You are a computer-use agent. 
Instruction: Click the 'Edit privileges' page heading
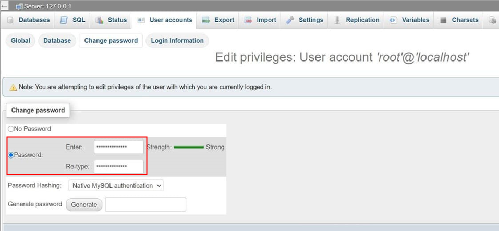click(x=343, y=57)
